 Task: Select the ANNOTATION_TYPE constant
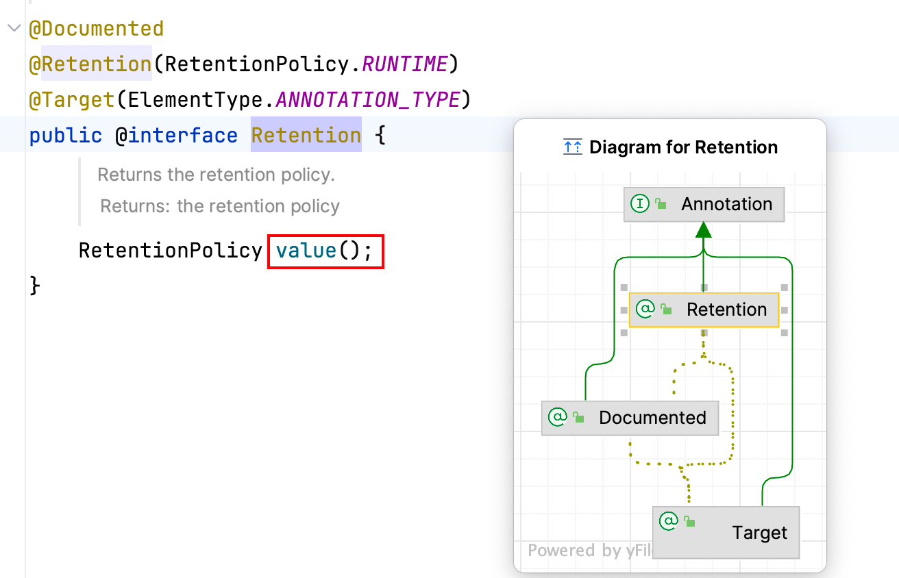tap(367, 100)
